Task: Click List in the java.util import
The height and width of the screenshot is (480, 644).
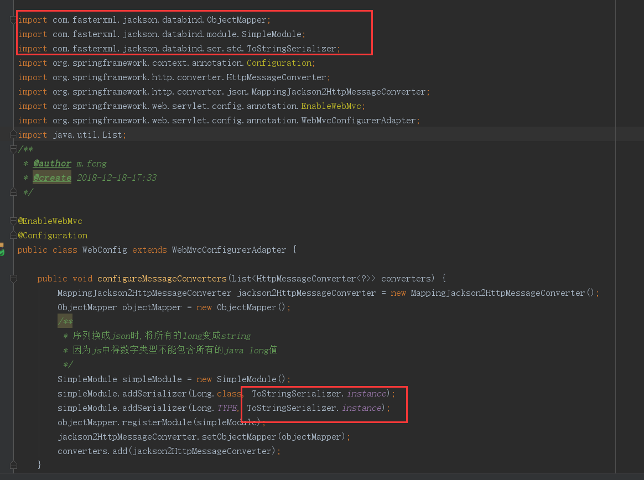Action: [112, 135]
